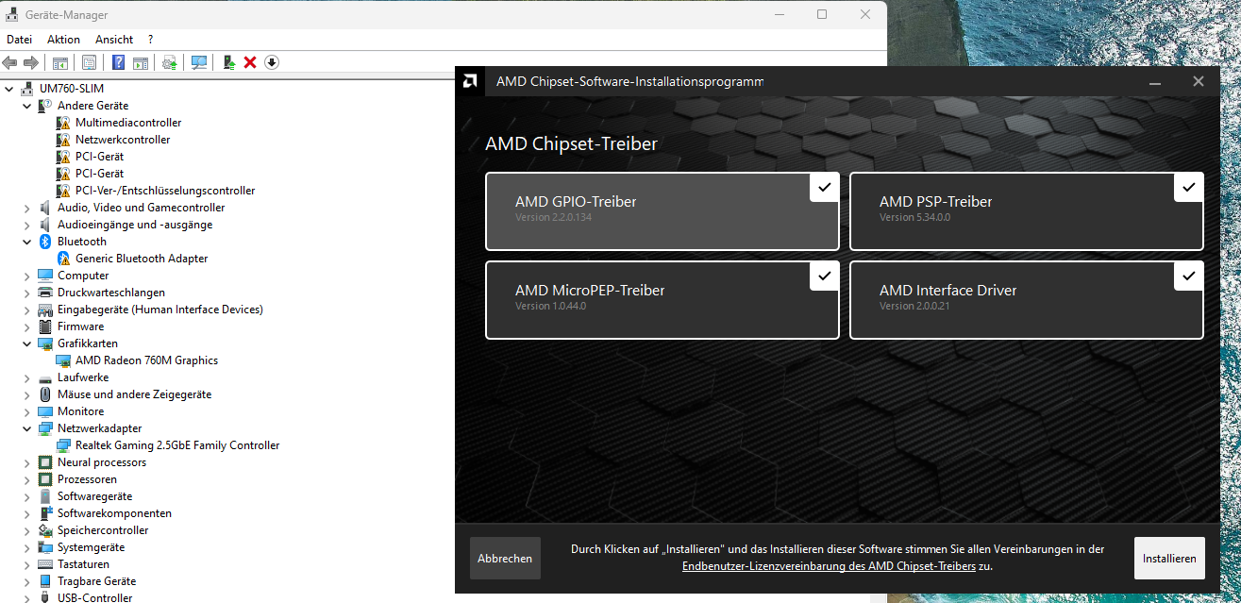The image size is (1241, 603).
Task: Open the Endbenutzer-Lizenzvereinbarung link
Action: point(829,566)
